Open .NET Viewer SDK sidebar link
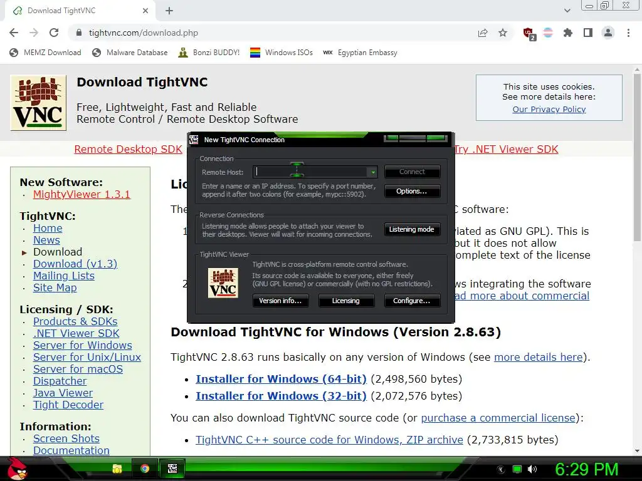This screenshot has height=481, width=642. tap(76, 333)
